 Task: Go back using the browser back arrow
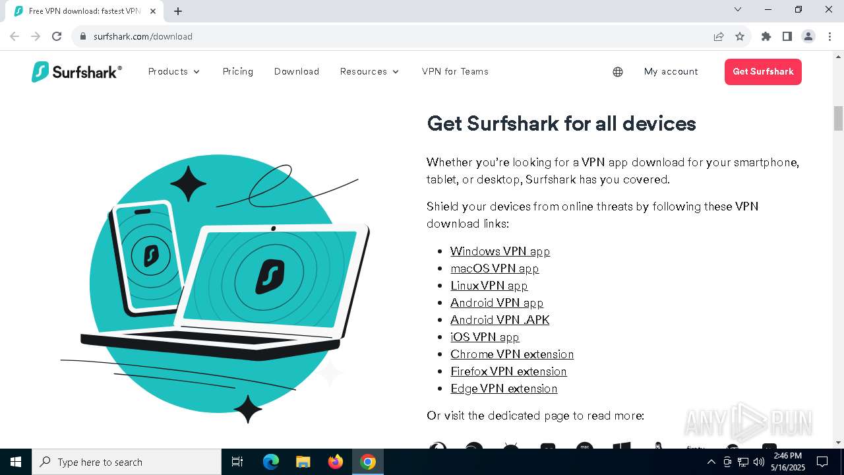click(15, 36)
